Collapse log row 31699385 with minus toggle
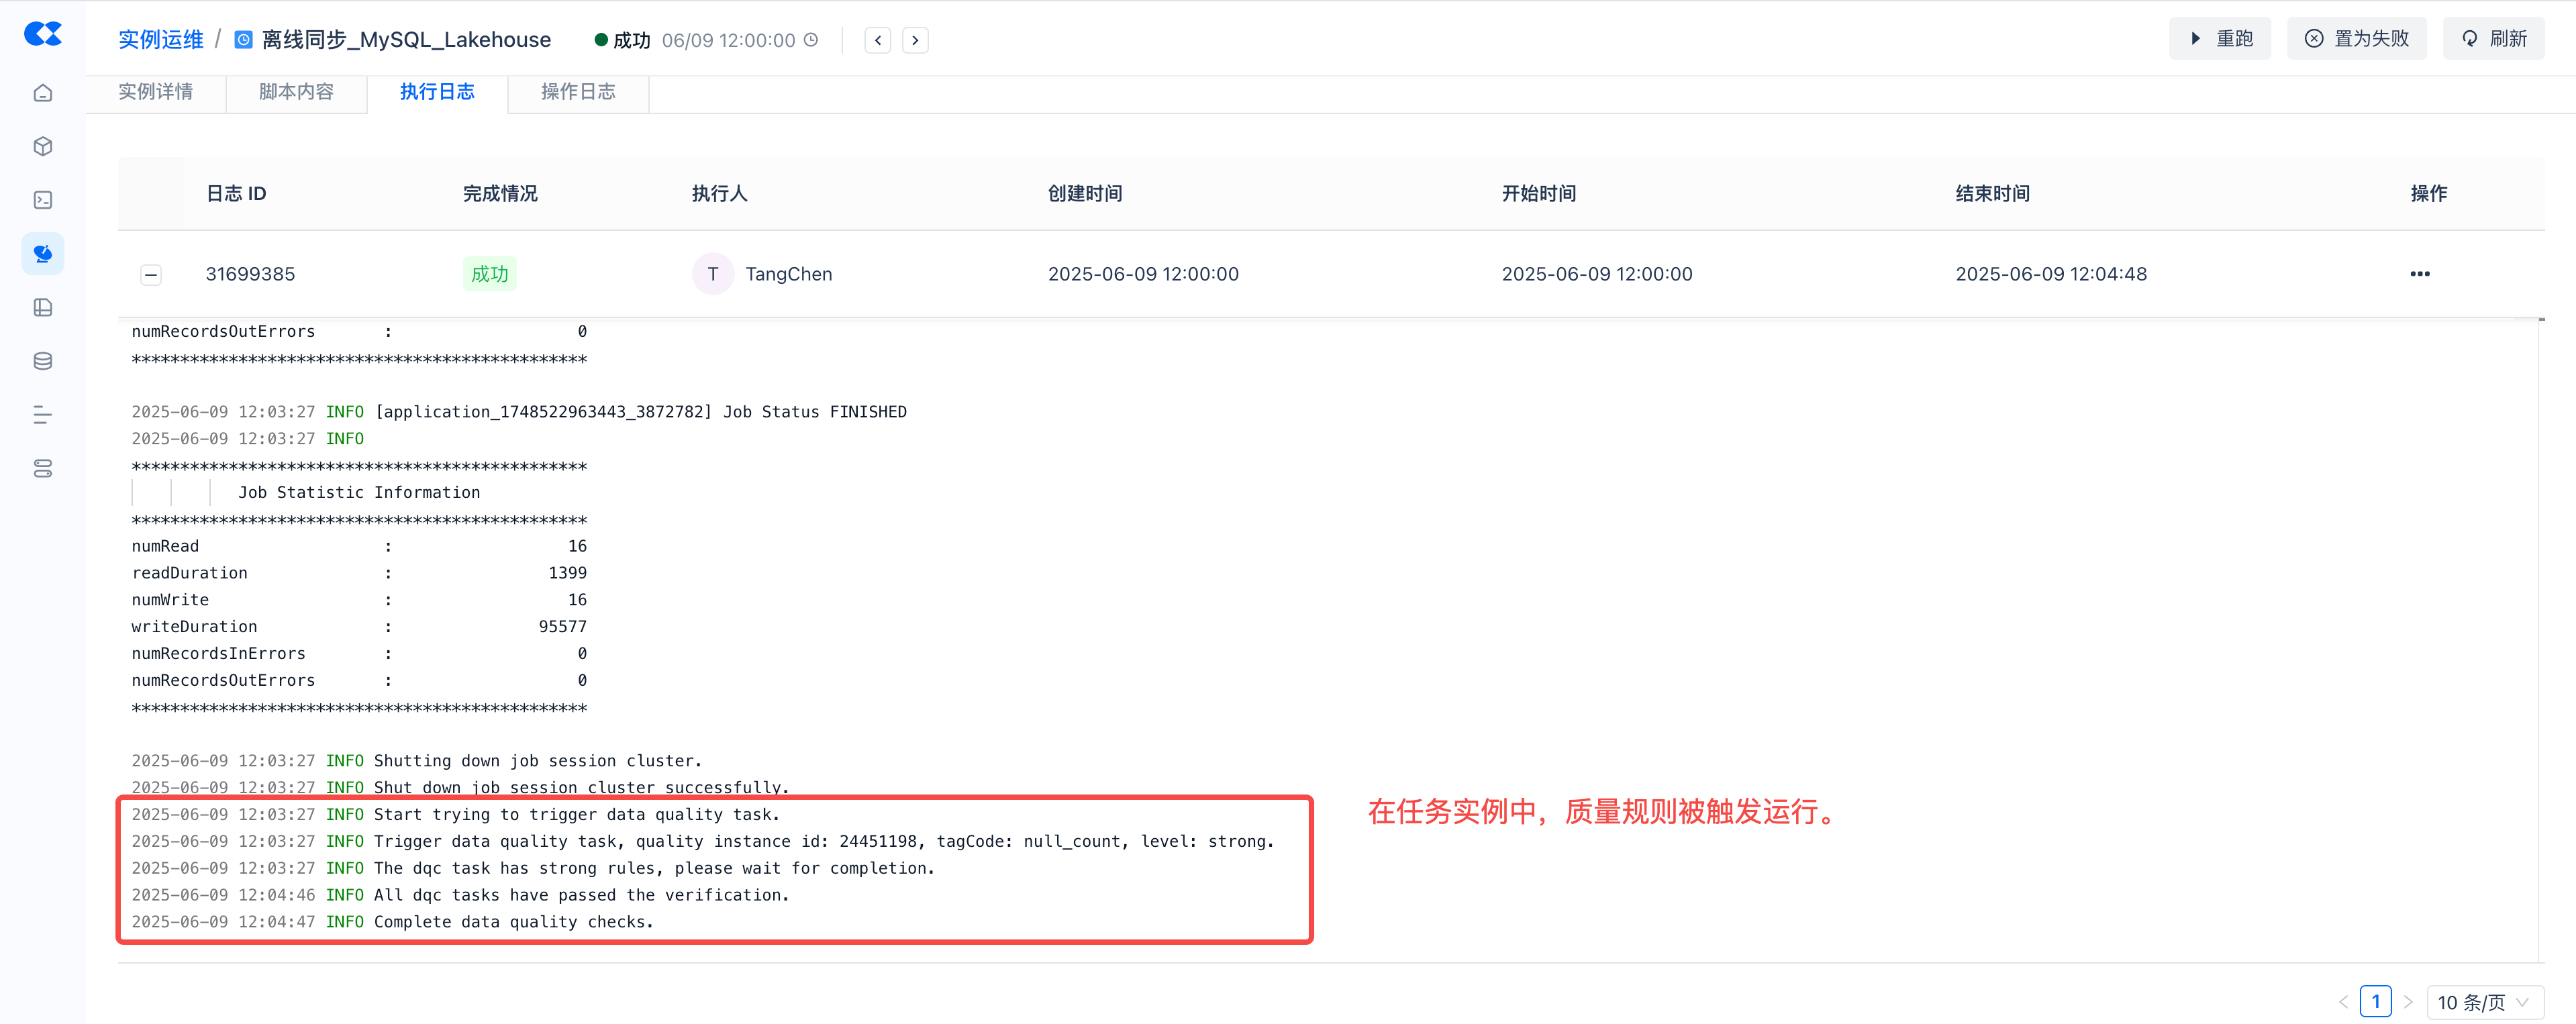2576x1024 pixels. (x=151, y=274)
